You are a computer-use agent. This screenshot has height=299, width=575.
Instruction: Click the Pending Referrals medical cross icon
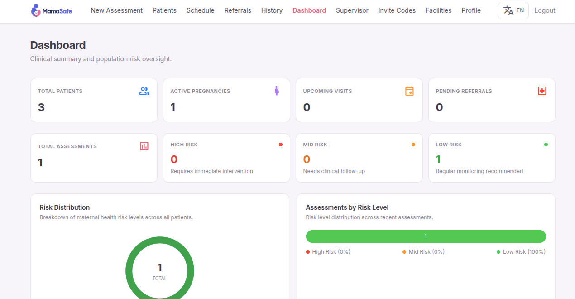[x=542, y=91]
